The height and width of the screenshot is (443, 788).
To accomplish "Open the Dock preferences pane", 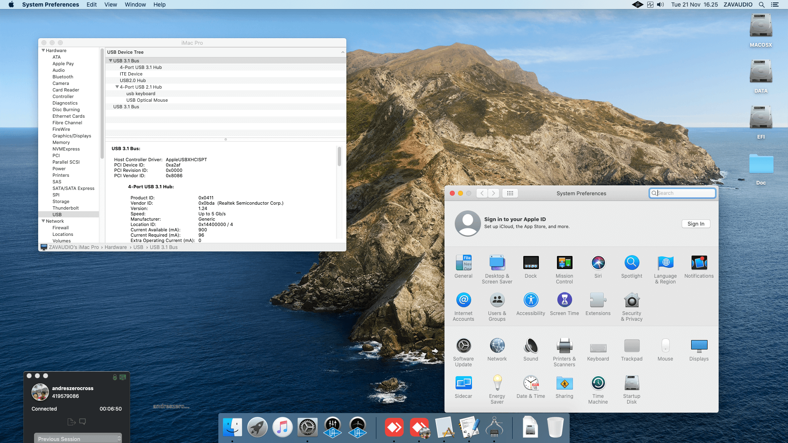I will 531,267.
